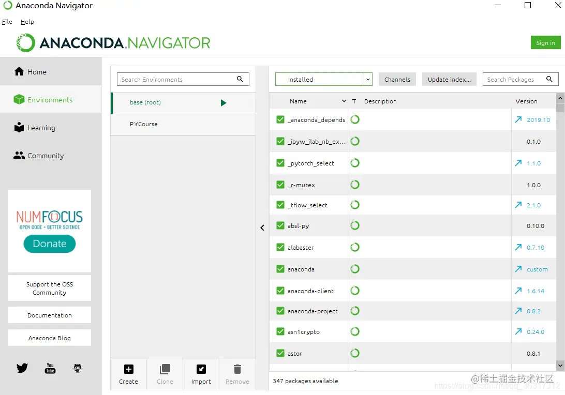Click the type circle icon for absl-py
This screenshot has height=395, width=565.
(x=355, y=225)
